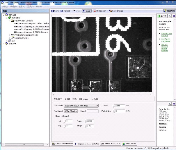This screenshot has height=150, width=176.
Task: Click into the ROI Width field
Action: [x=90, y=121]
